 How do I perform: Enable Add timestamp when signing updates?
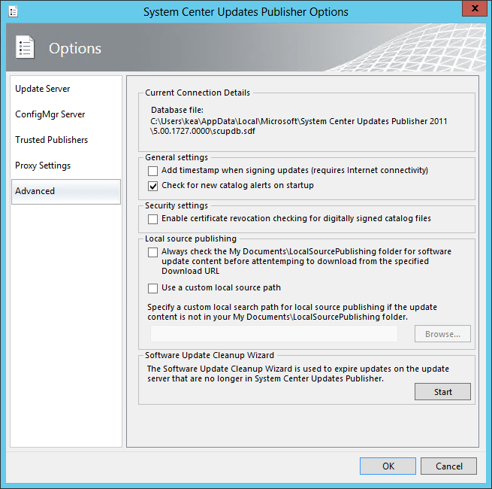152,171
